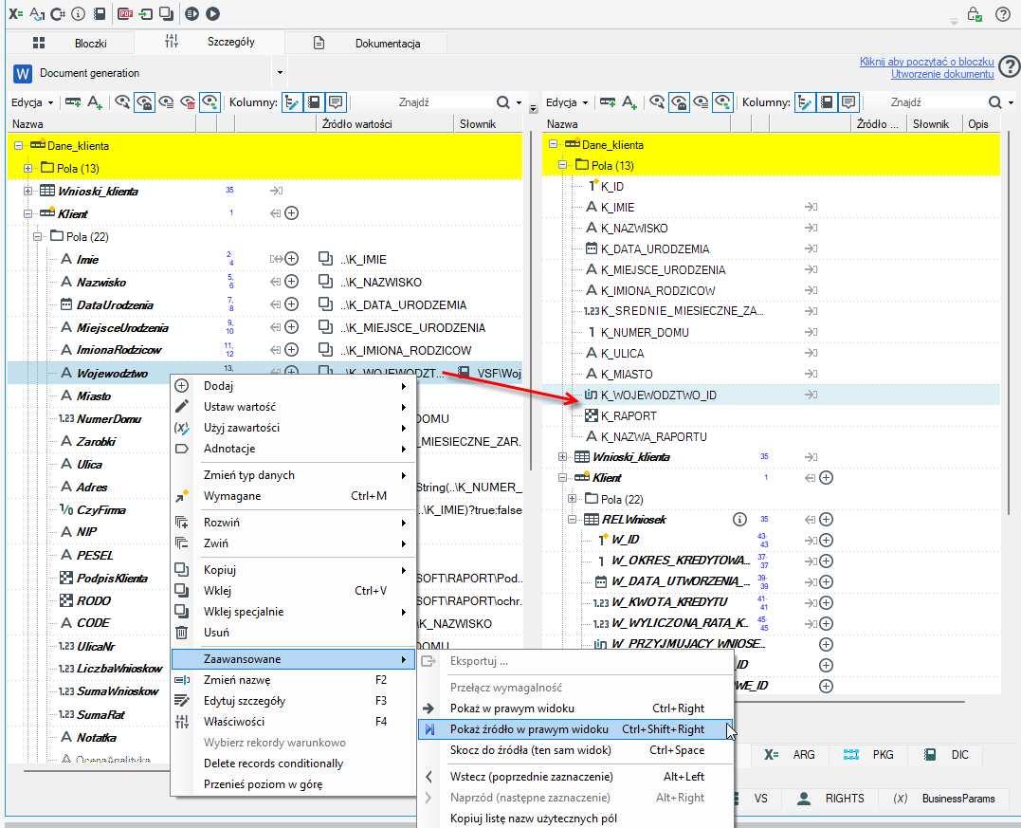Click the info icon on RELWniosek row
Viewport: 1021px width, 828px height.
tap(739, 519)
